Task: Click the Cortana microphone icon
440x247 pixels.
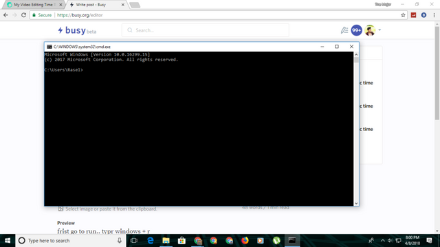Action: (x=119, y=241)
